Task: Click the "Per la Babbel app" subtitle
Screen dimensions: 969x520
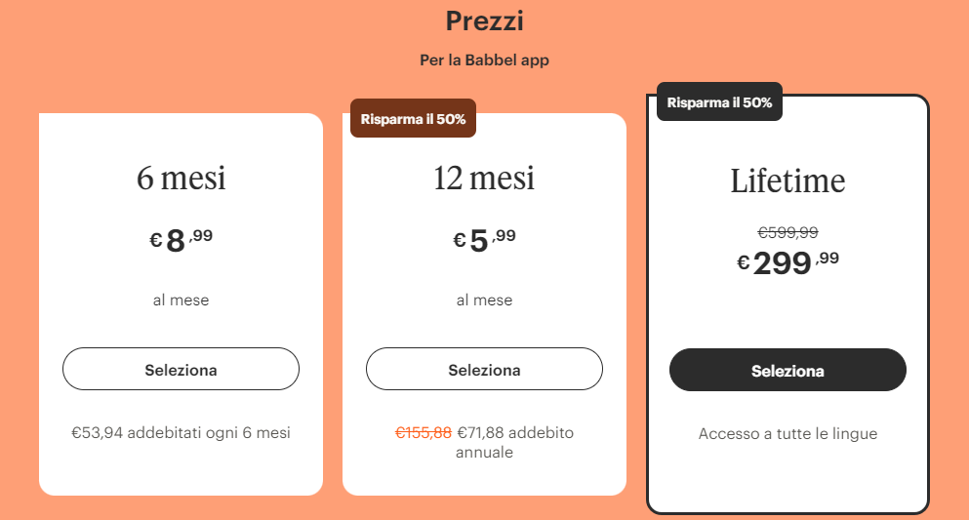Action: (x=484, y=60)
